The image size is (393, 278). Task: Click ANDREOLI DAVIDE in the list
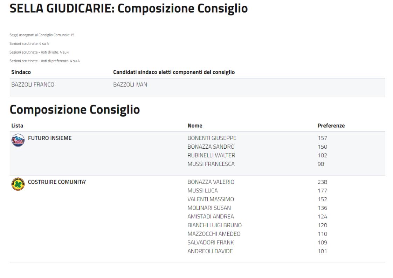210,251
